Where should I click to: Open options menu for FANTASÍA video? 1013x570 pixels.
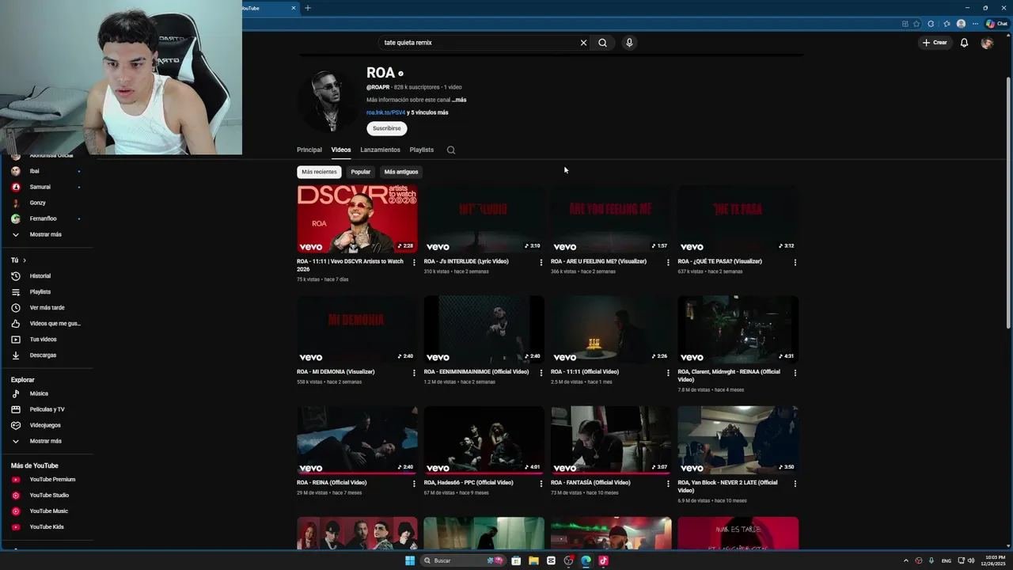(x=668, y=484)
